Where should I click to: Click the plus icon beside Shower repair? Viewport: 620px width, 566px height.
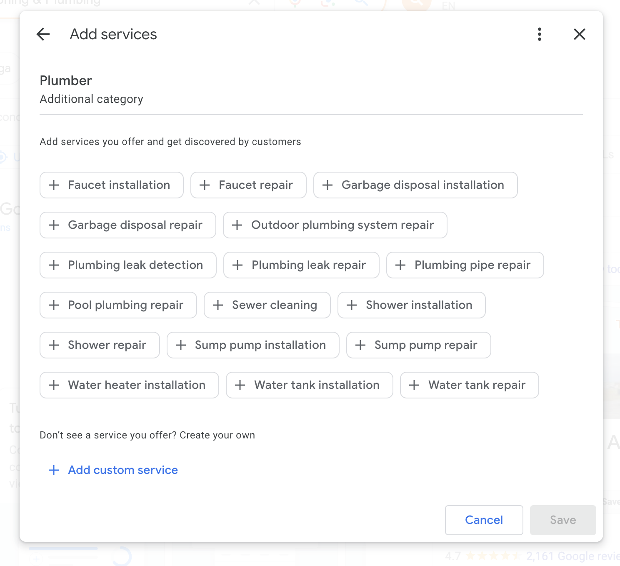coord(54,345)
